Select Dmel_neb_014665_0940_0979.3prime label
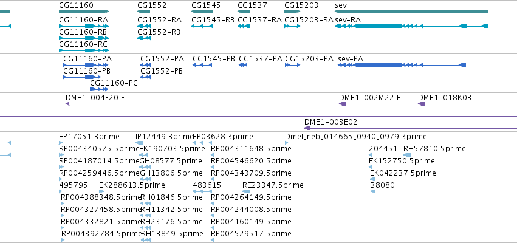Image resolution: width=517 pixels, height=243 pixels. pos(356,137)
